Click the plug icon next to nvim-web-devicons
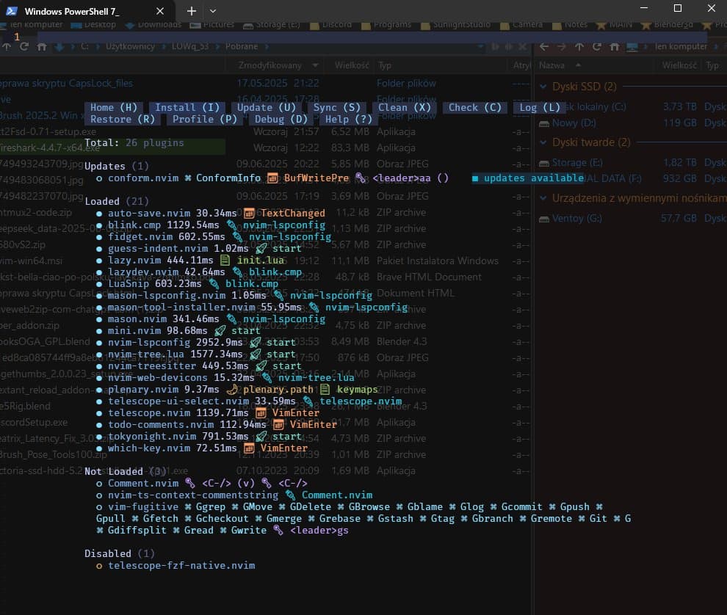The height and width of the screenshot is (615, 727). (267, 378)
